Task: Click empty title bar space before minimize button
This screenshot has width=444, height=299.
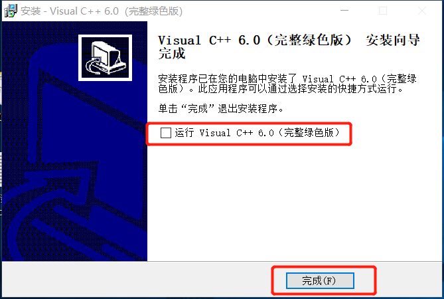Action: pos(255,11)
